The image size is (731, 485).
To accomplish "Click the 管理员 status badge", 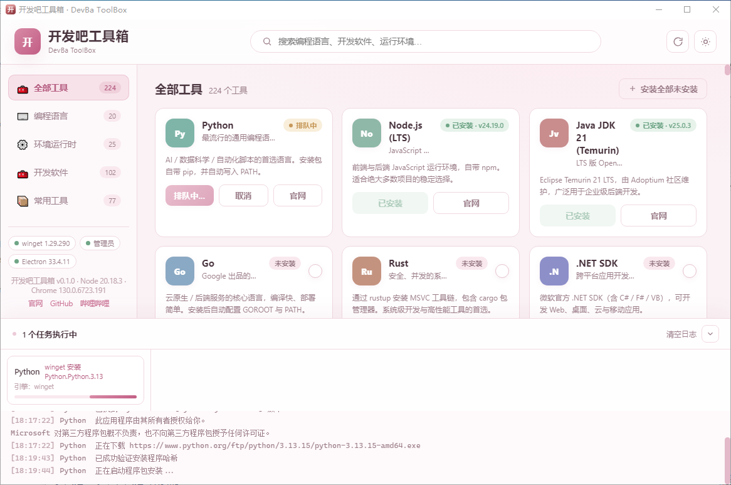I will [x=100, y=243].
